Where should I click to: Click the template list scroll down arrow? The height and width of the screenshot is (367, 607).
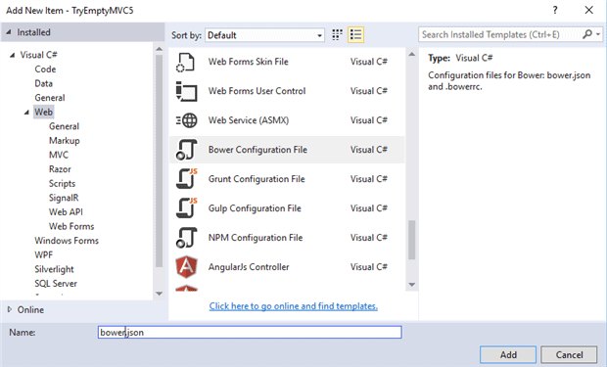pyautogui.click(x=411, y=285)
